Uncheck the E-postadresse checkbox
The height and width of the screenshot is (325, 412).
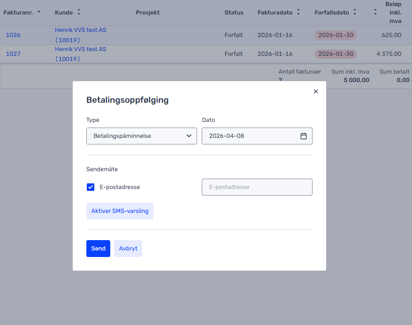coord(91,187)
